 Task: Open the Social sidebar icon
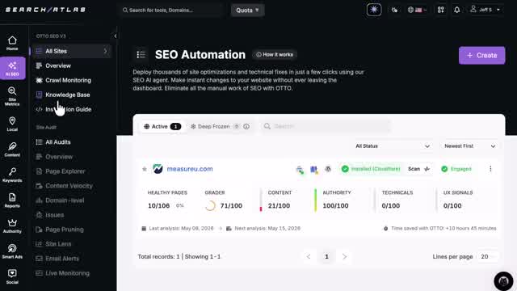click(12, 276)
